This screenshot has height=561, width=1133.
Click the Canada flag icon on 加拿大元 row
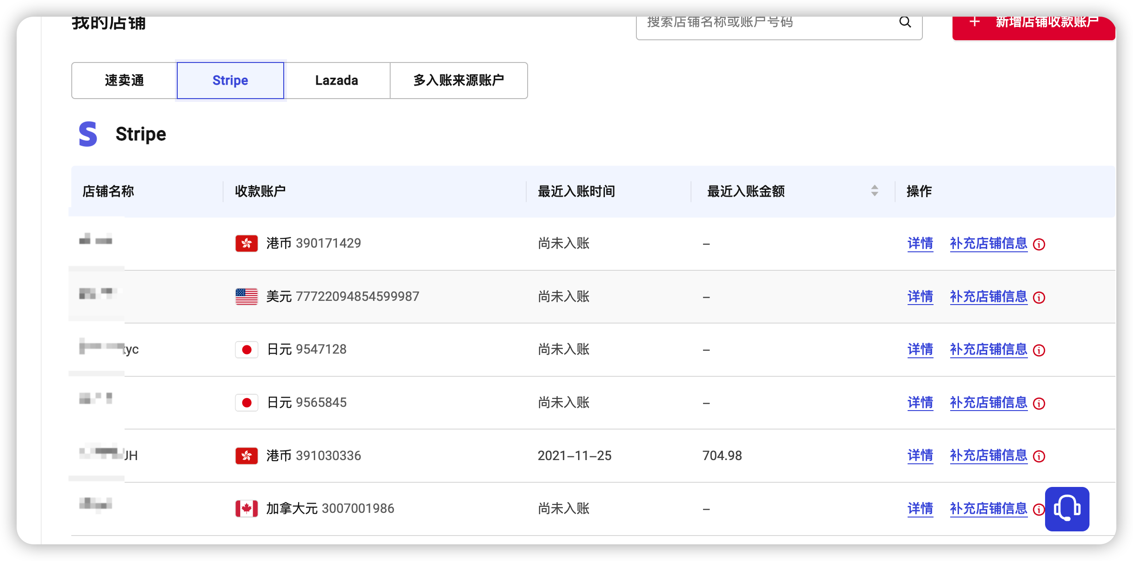pyautogui.click(x=246, y=508)
